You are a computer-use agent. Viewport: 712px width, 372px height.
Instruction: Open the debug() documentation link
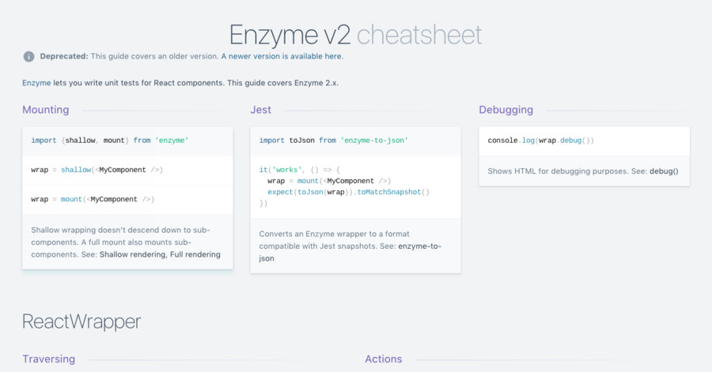(664, 171)
